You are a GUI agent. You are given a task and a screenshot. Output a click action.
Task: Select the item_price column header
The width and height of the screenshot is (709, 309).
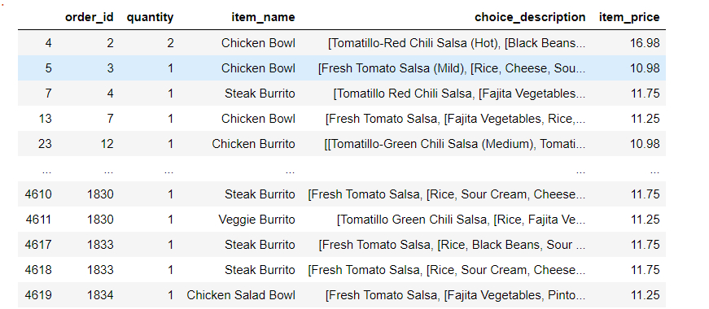click(x=629, y=18)
